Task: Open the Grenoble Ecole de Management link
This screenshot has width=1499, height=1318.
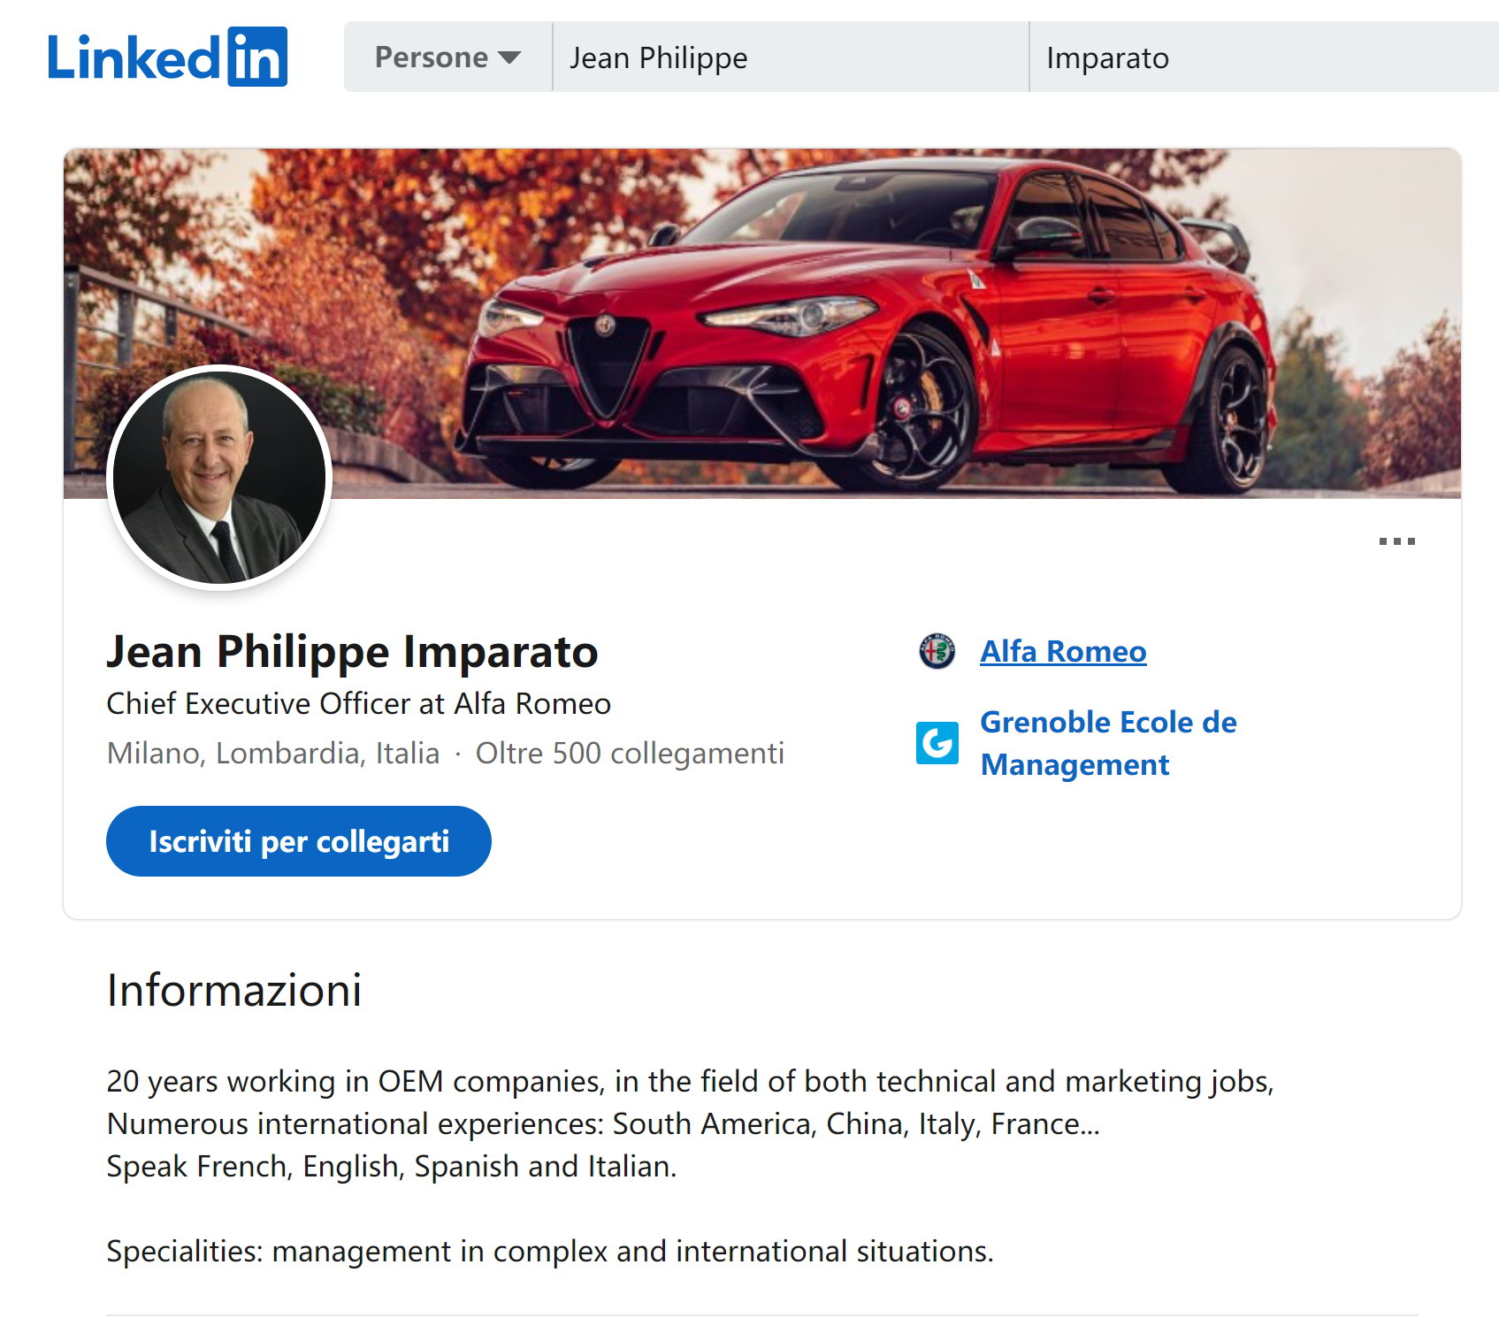Action: point(1108,743)
